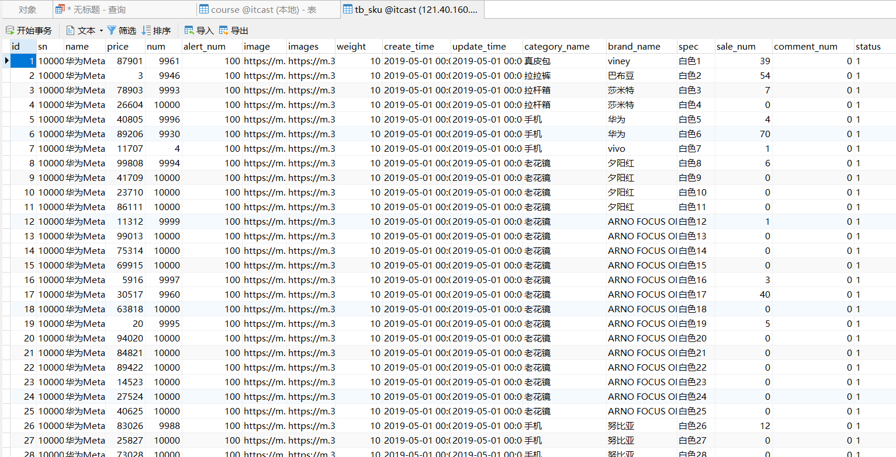Click the num column header
Screen dimensions: 896x457
tap(164, 47)
